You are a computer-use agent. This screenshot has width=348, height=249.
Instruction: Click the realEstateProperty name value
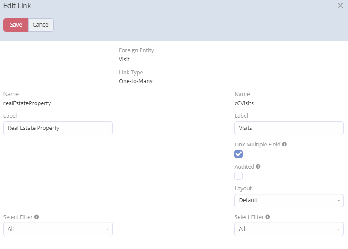[27, 103]
